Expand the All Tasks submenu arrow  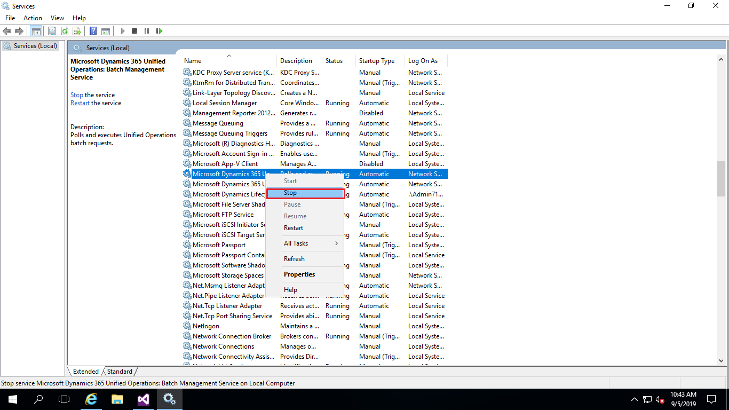click(x=336, y=243)
